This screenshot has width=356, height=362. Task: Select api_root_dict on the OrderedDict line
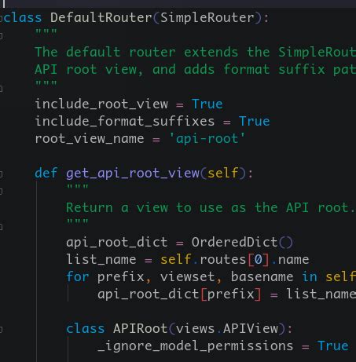[117, 243]
